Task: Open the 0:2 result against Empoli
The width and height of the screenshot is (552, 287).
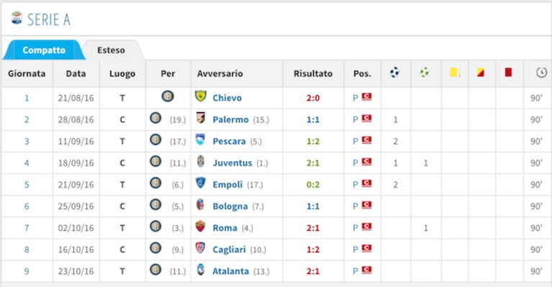Action: [x=313, y=185]
